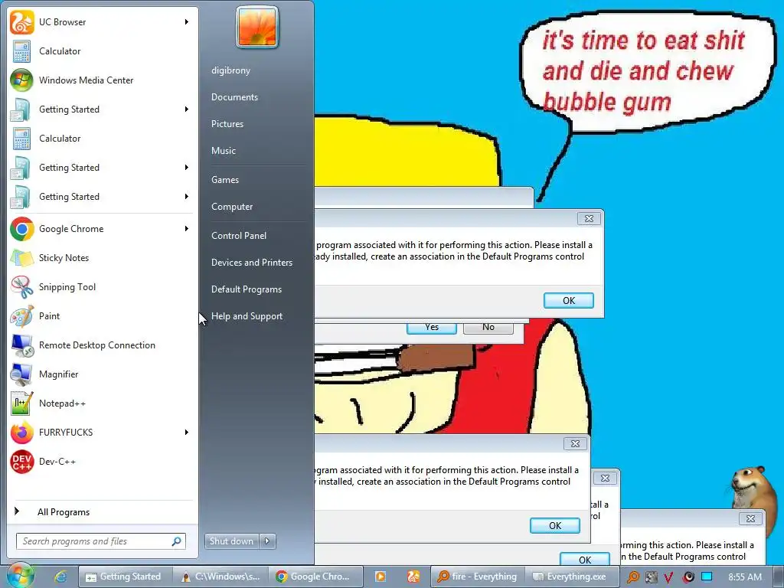
Task: Launch Google Chrome from the Start menu
Action: point(103,228)
